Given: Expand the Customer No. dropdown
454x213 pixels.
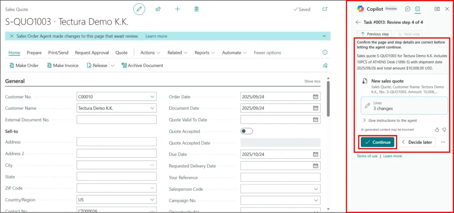Looking at the screenshot, I should tap(152, 97).
